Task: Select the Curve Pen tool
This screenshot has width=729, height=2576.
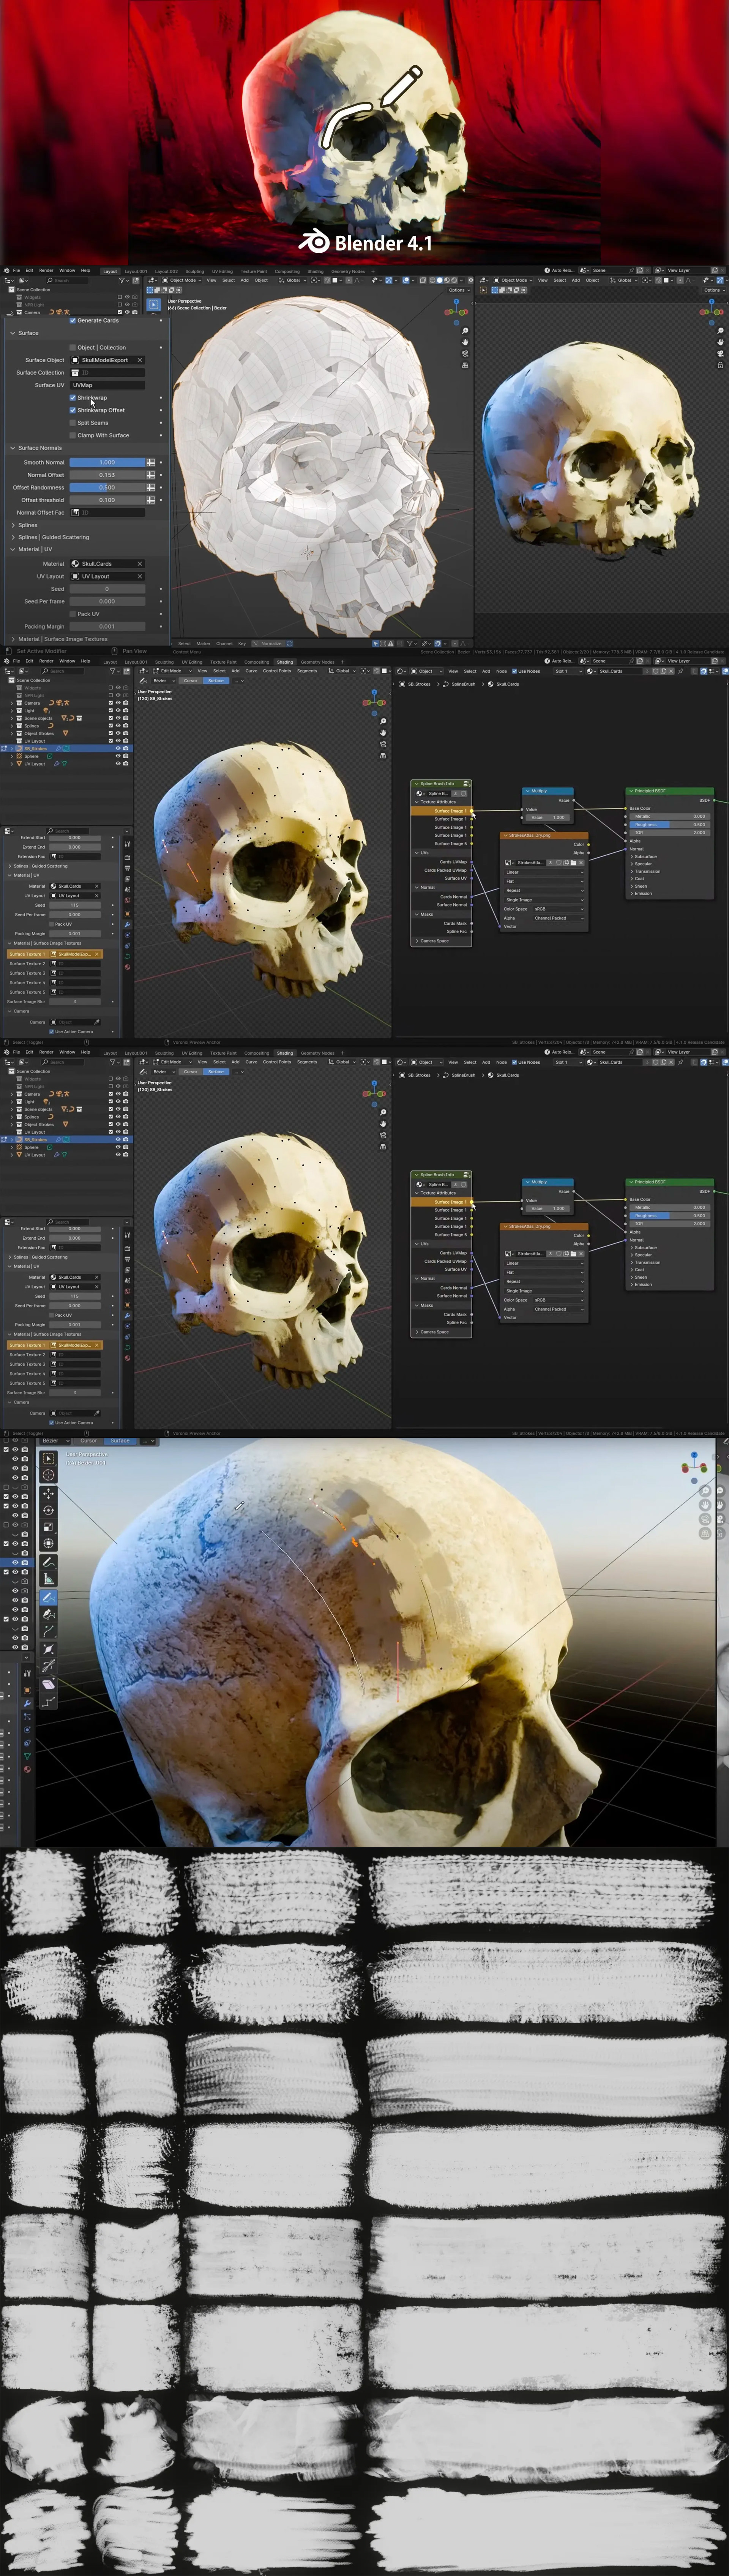Action: 48,1614
